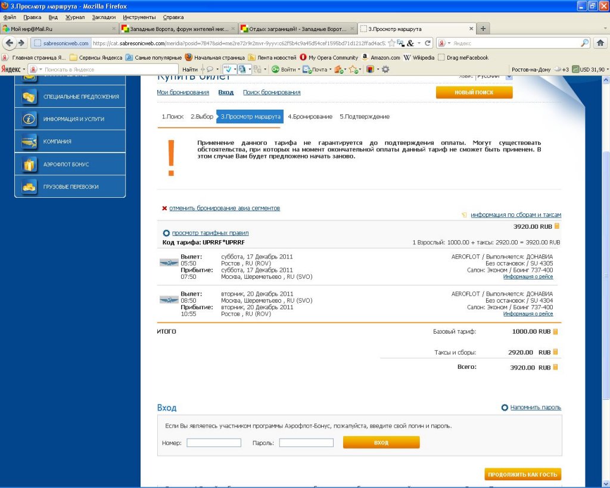Screen dimensions: 610x488
Task: Click the magnifier icon in Yandex search box
Action: [x=585, y=43]
